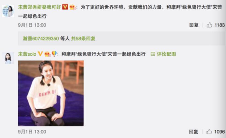Click the picture icon before 评论配图
This screenshot has height=138, width=226.
(153, 54)
